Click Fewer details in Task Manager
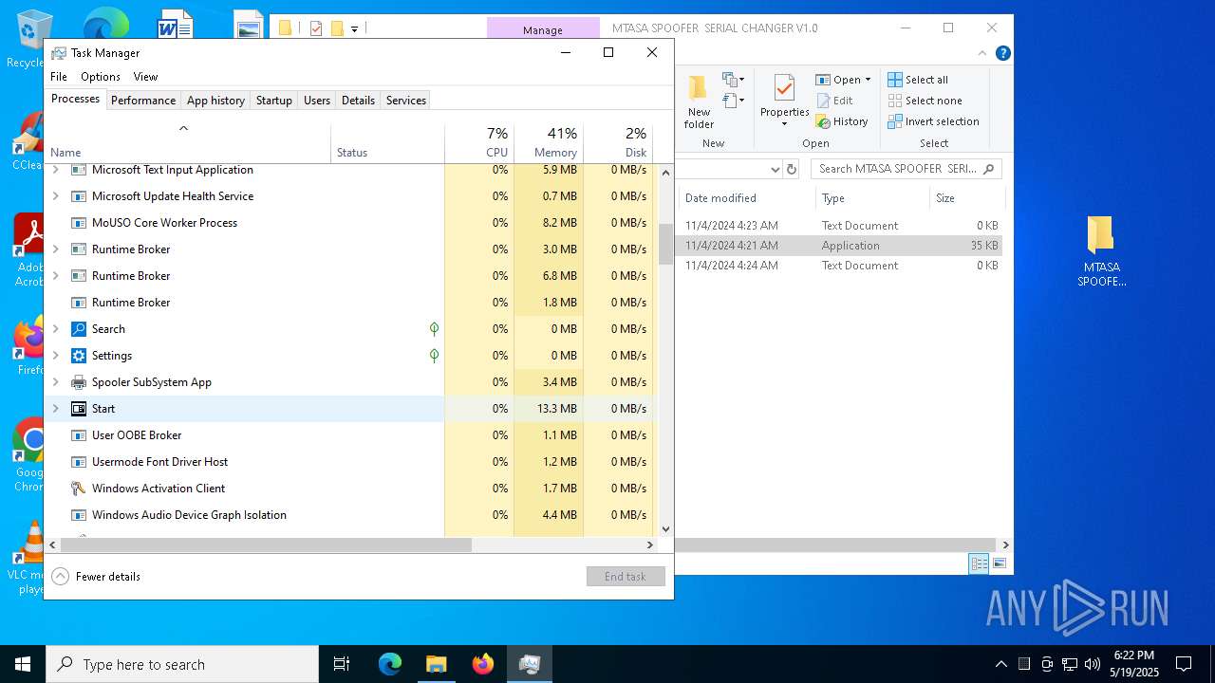1215x683 pixels. 97,576
